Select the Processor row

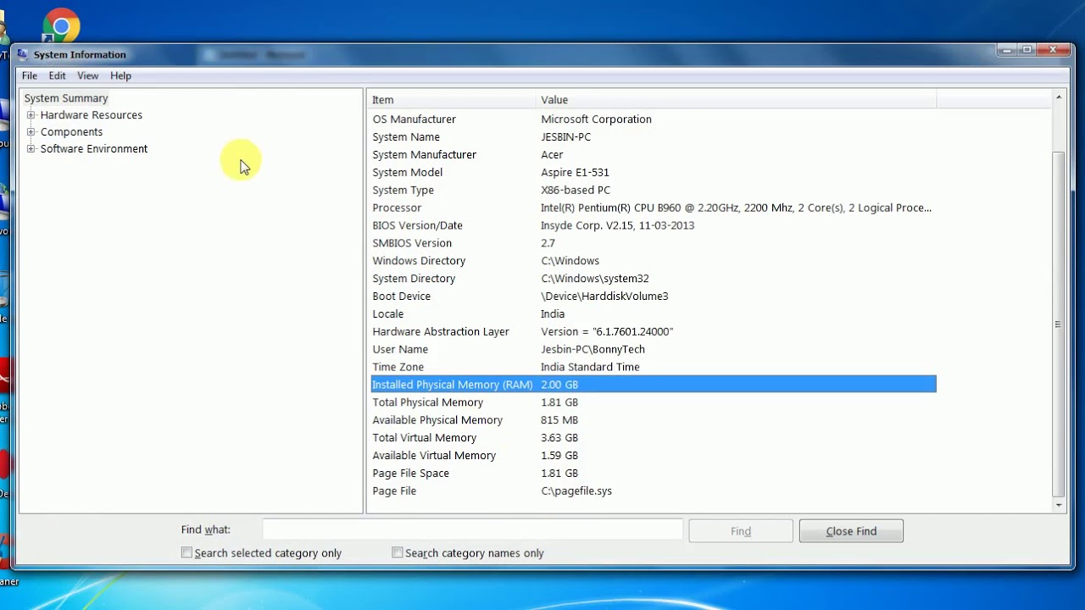point(654,208)
